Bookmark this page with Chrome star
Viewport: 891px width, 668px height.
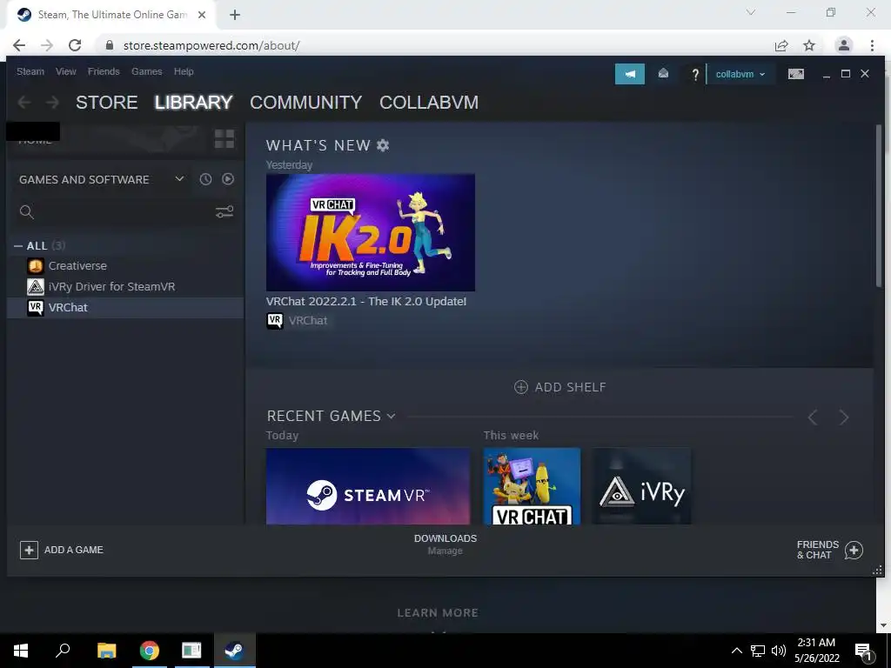coord(809,45)
